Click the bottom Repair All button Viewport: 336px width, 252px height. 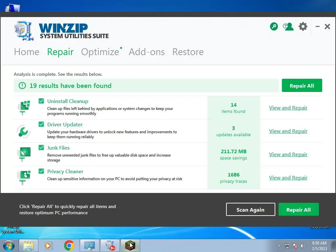[x=299, y=209]
